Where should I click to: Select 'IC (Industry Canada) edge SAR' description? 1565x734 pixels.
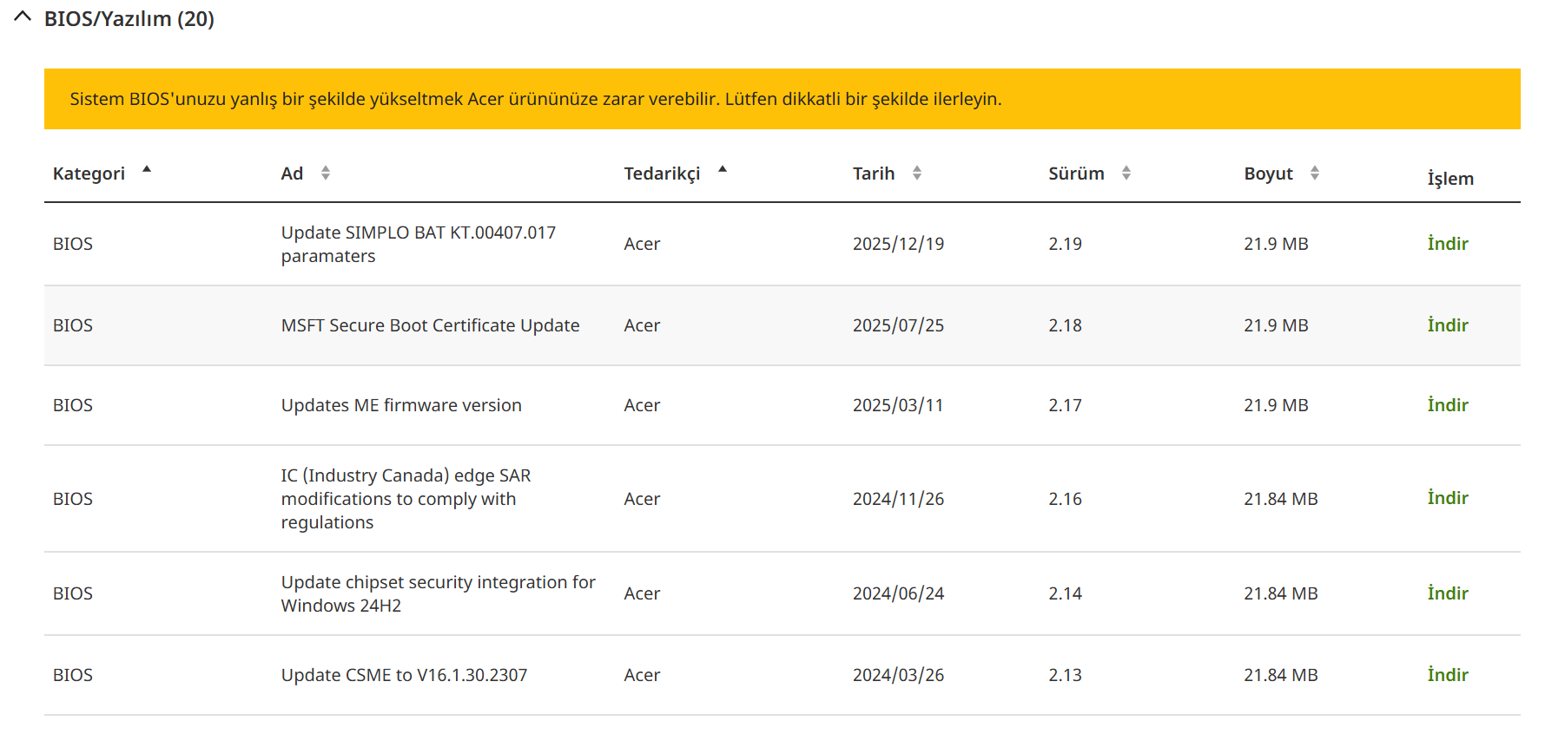(x=406, y=499)
